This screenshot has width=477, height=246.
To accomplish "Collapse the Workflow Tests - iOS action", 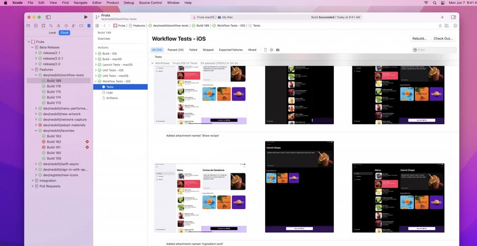I will (96, 81).
